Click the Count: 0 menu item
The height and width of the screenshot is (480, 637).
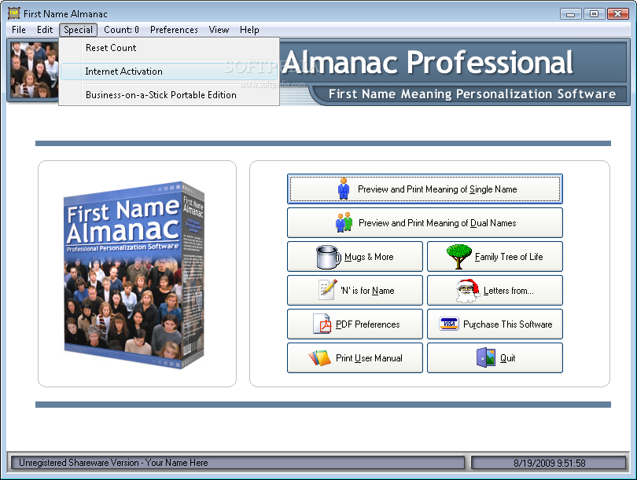point(121,30)
